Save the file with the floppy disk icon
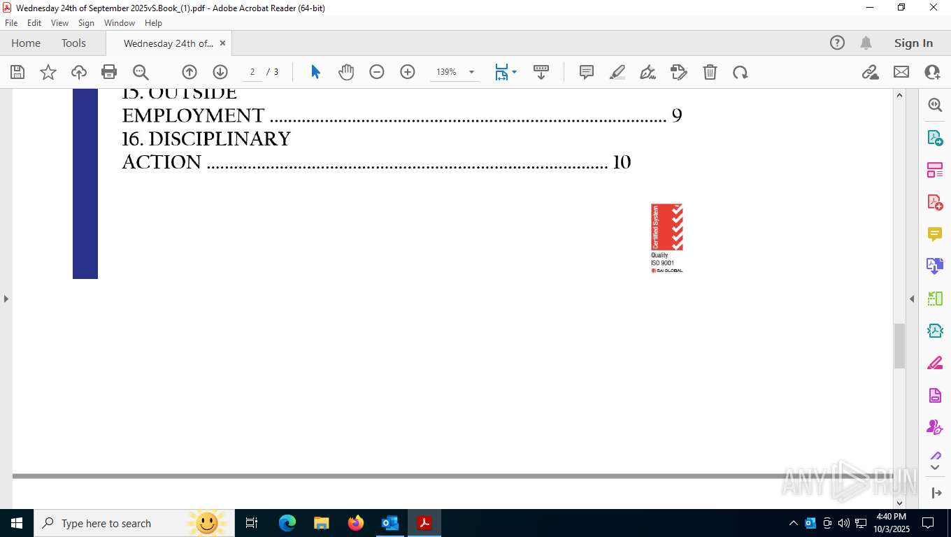 (x=17, y=72)
